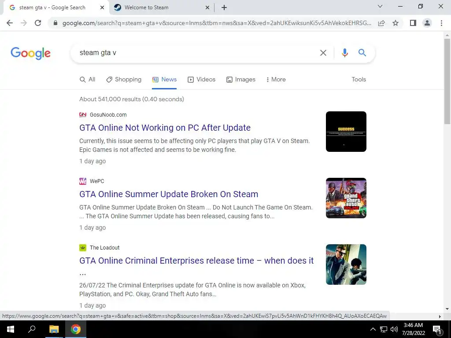This screenshot has width=451, height=338.
Task: Clear the search box text
Action: [323, 53]
